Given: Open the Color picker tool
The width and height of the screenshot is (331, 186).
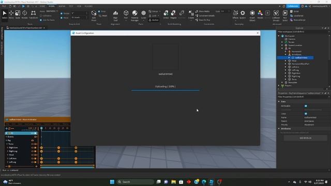Looking at the screenshot, I should tap(144, 15).
